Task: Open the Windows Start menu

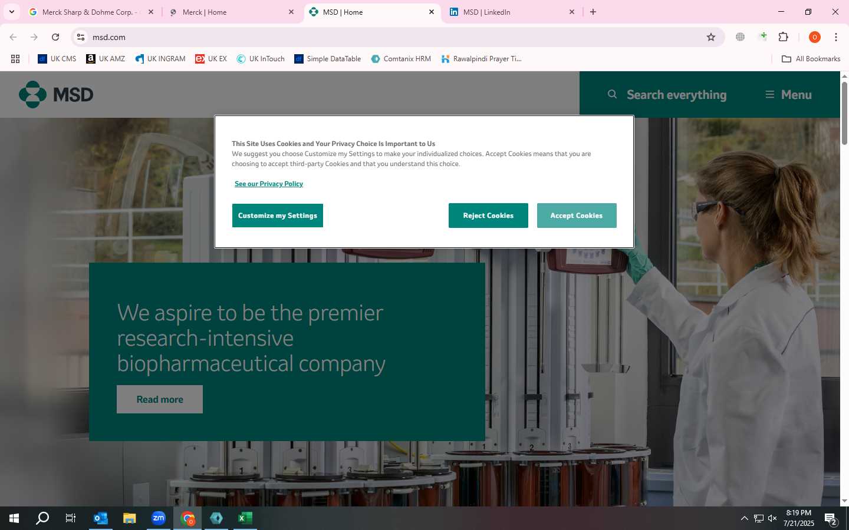Action: (x=14, y=518)
